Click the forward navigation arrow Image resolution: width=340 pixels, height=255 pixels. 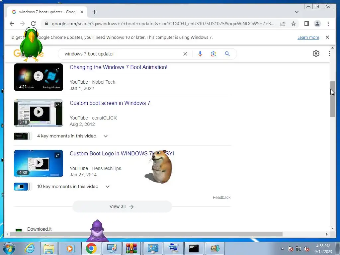(x=23, y=24)
